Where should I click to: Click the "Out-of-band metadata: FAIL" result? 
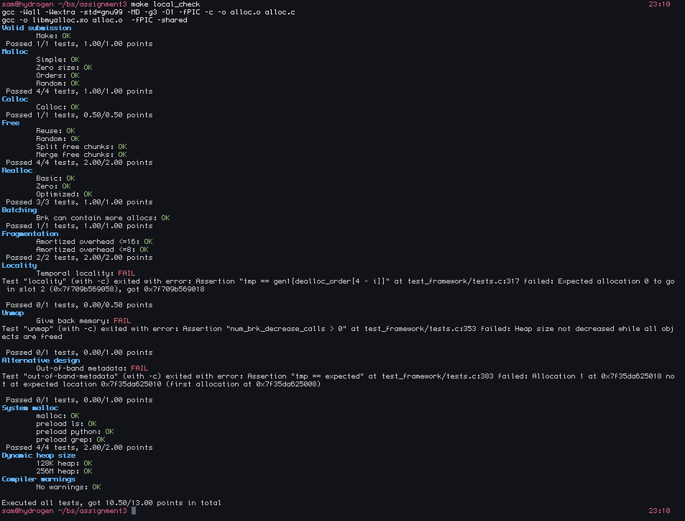click(92, 368)
